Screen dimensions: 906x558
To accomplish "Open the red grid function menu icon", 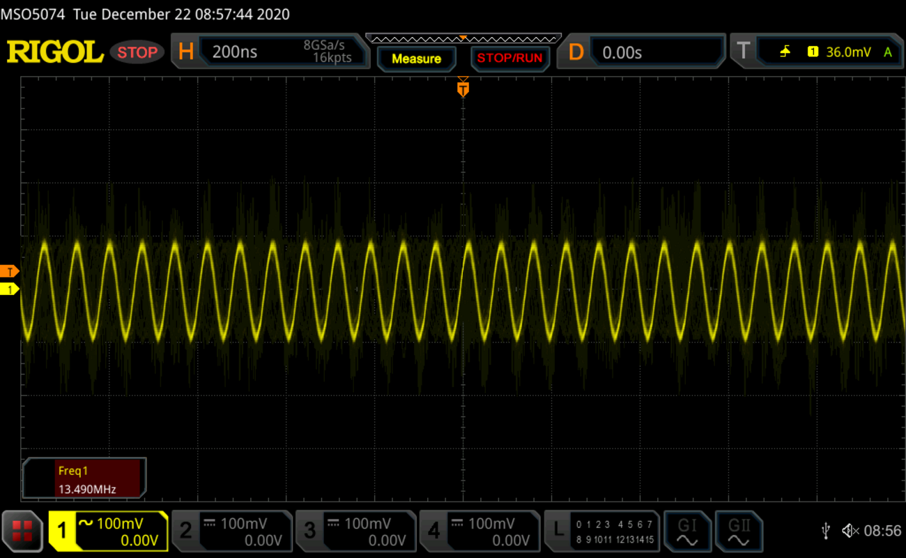I will click(23, 531).
